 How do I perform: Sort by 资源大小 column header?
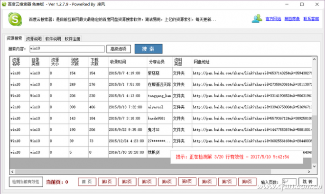click(x=59, y=62)
